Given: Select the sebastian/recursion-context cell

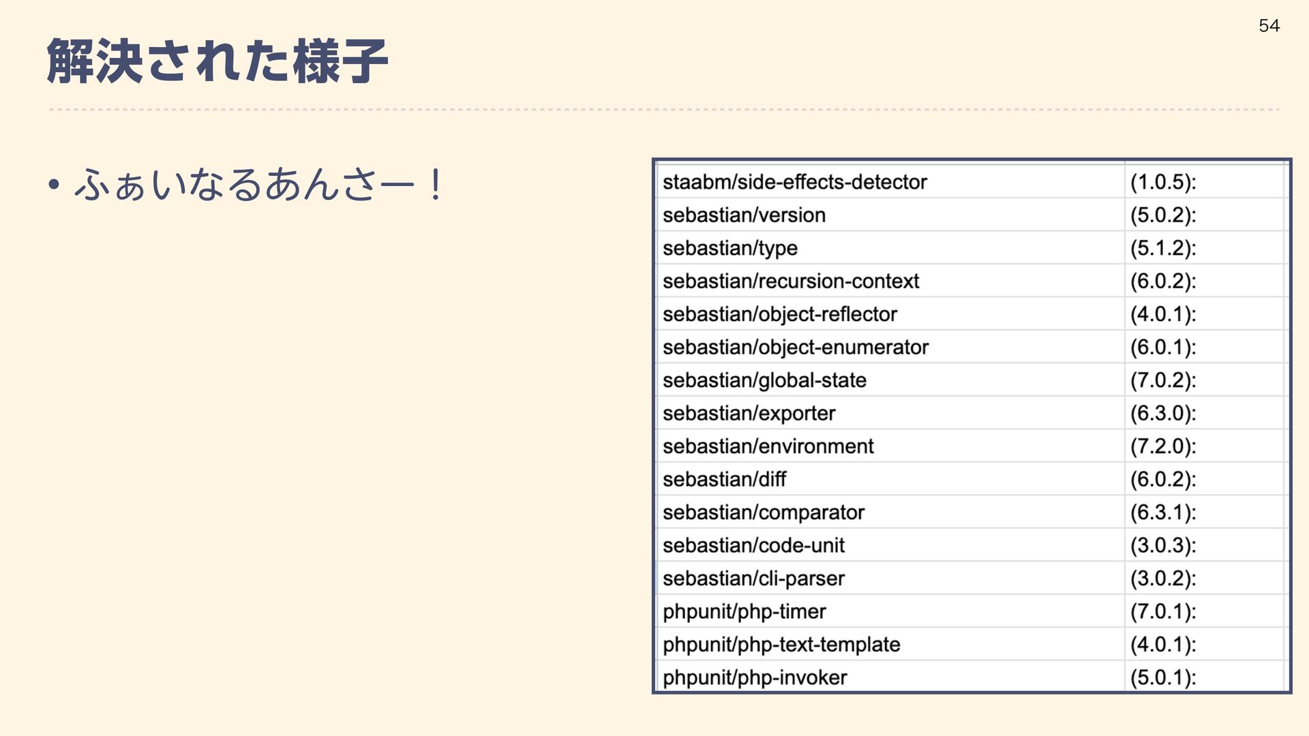Looking at the screenshot, I should pyautogui.click(x=791, y=281).
